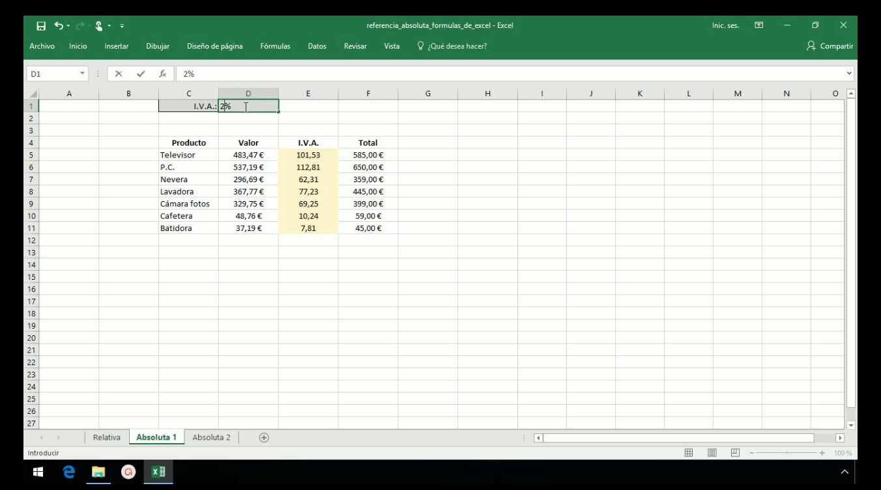The image size is (881, 490).
Task: Click the vertical scrollbar up arrow
Action: pyautogui.click(x=850, y=94)
